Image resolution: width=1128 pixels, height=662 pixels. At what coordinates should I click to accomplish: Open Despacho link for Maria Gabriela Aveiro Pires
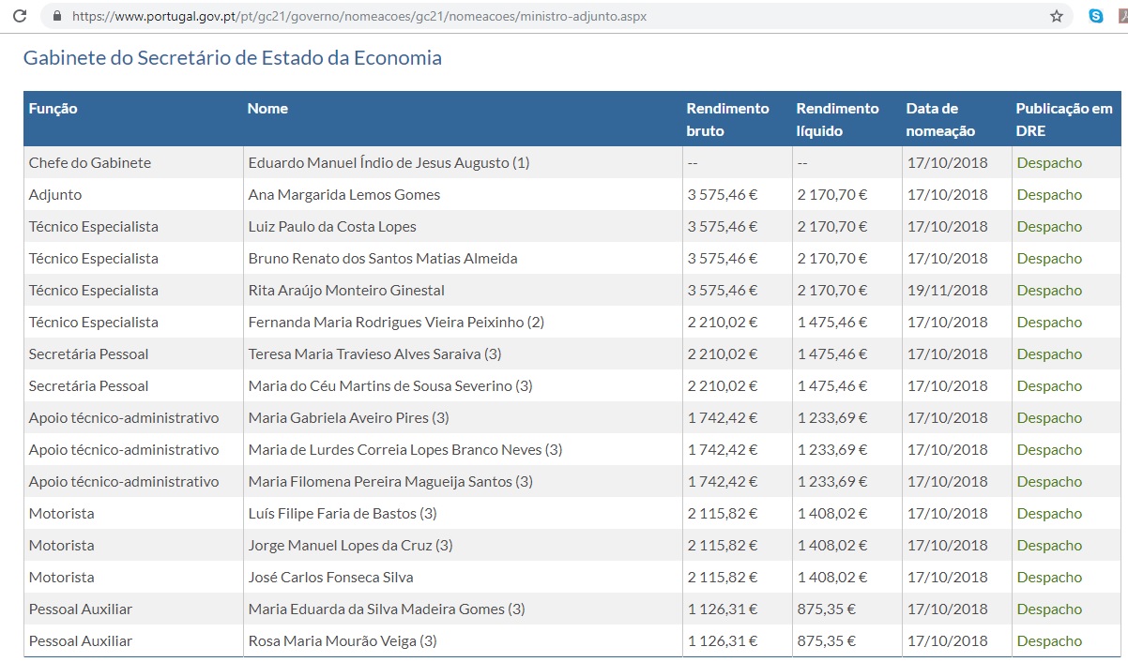(x=1049, y=417)
